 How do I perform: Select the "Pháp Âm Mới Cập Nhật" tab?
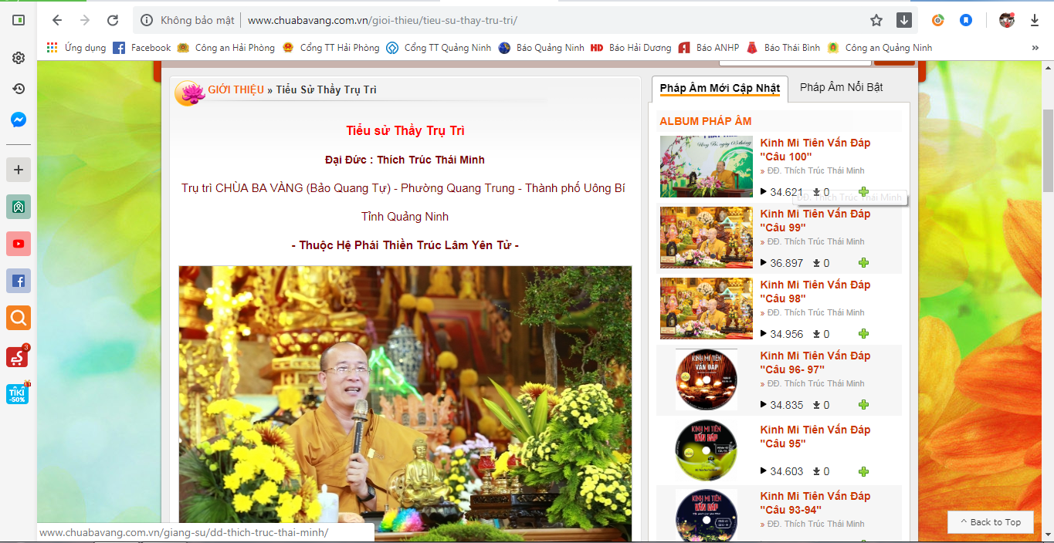[x=719, y=88]
